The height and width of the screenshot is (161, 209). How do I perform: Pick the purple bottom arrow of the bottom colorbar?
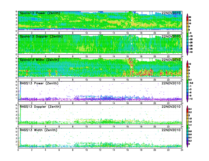pyautogui.click(x=187, y=145)
